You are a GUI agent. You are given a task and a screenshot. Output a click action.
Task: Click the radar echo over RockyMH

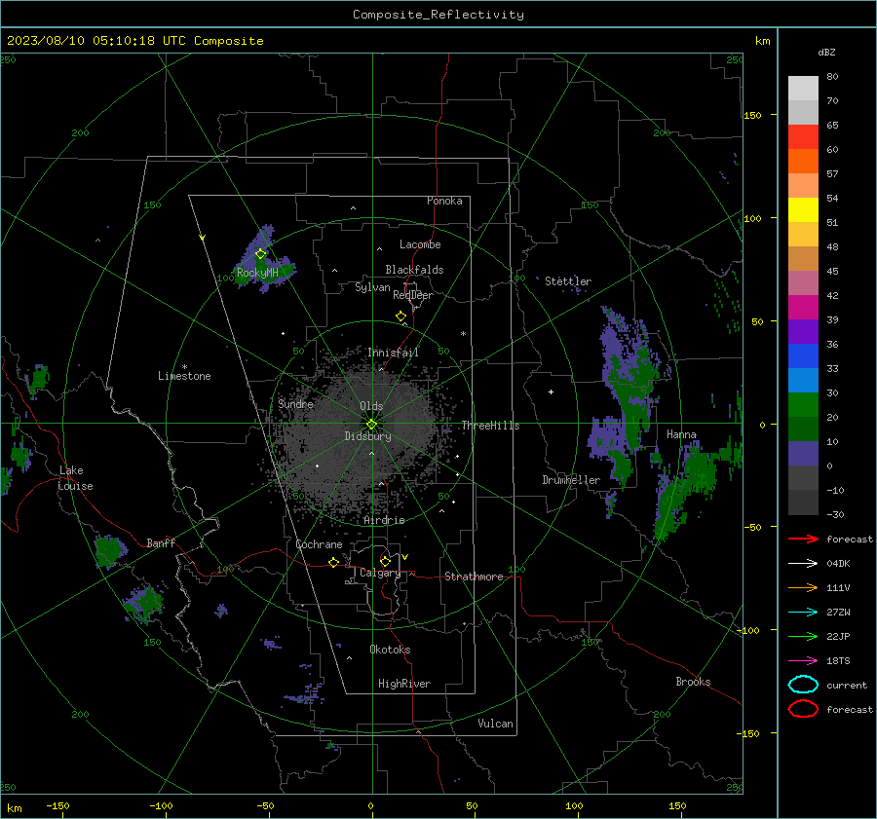(264, 261)
